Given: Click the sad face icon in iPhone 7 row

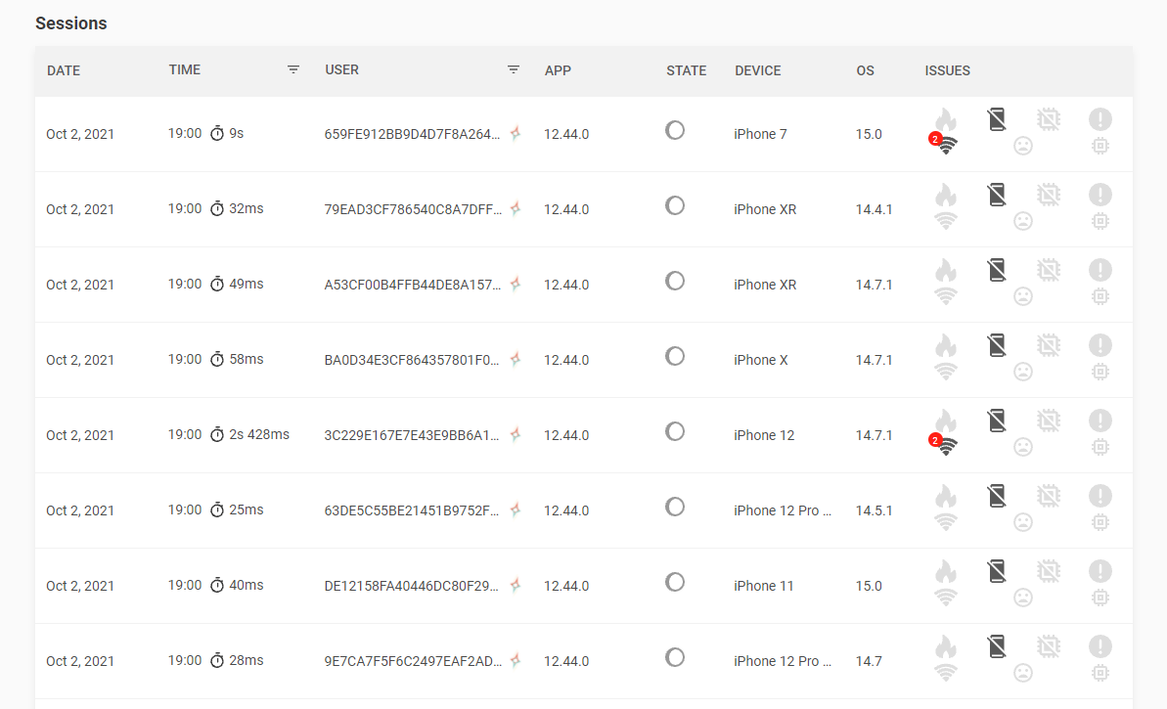Looking at the screenshot, I should click(x=1023, y=146).
